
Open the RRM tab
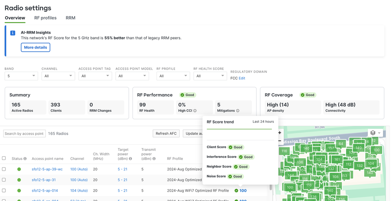(x=71, y=18)
